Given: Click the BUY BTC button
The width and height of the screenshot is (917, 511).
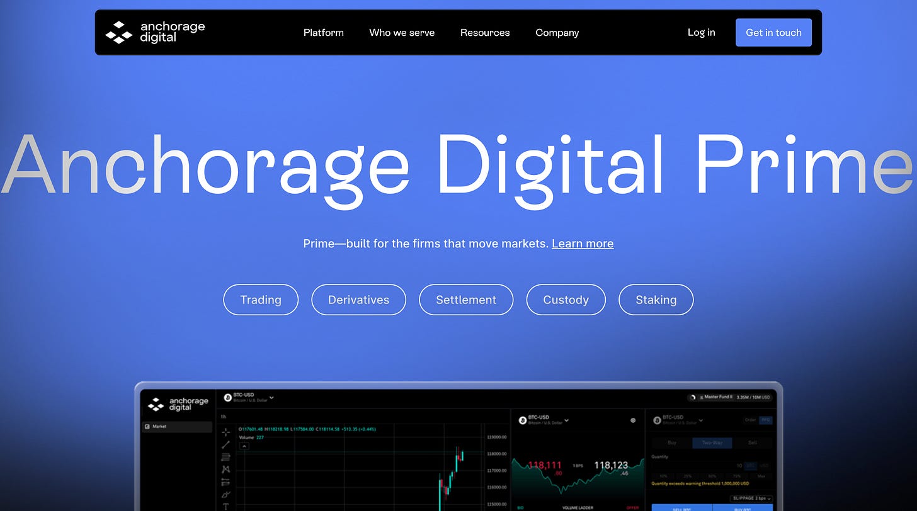Looking at the screenshot, I should [x=743, y=507].
